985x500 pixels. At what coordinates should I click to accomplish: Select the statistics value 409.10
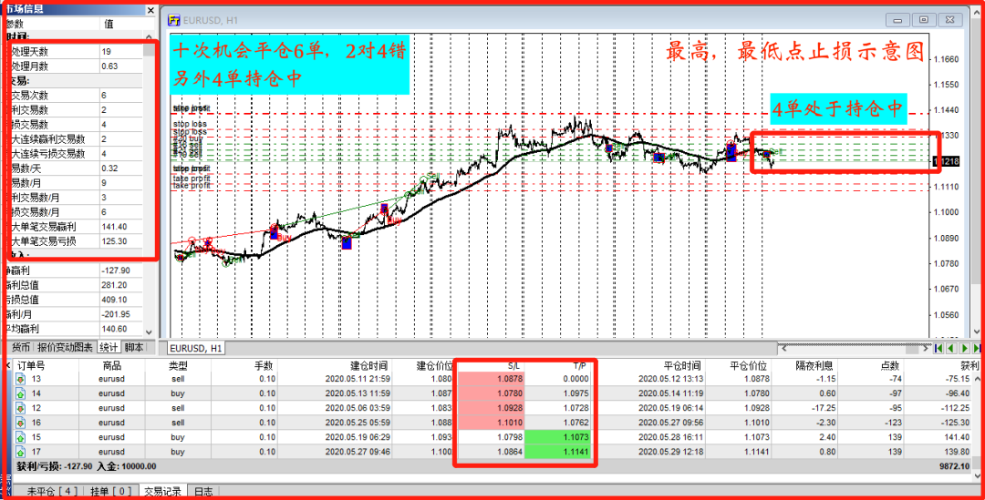(114, 300)
